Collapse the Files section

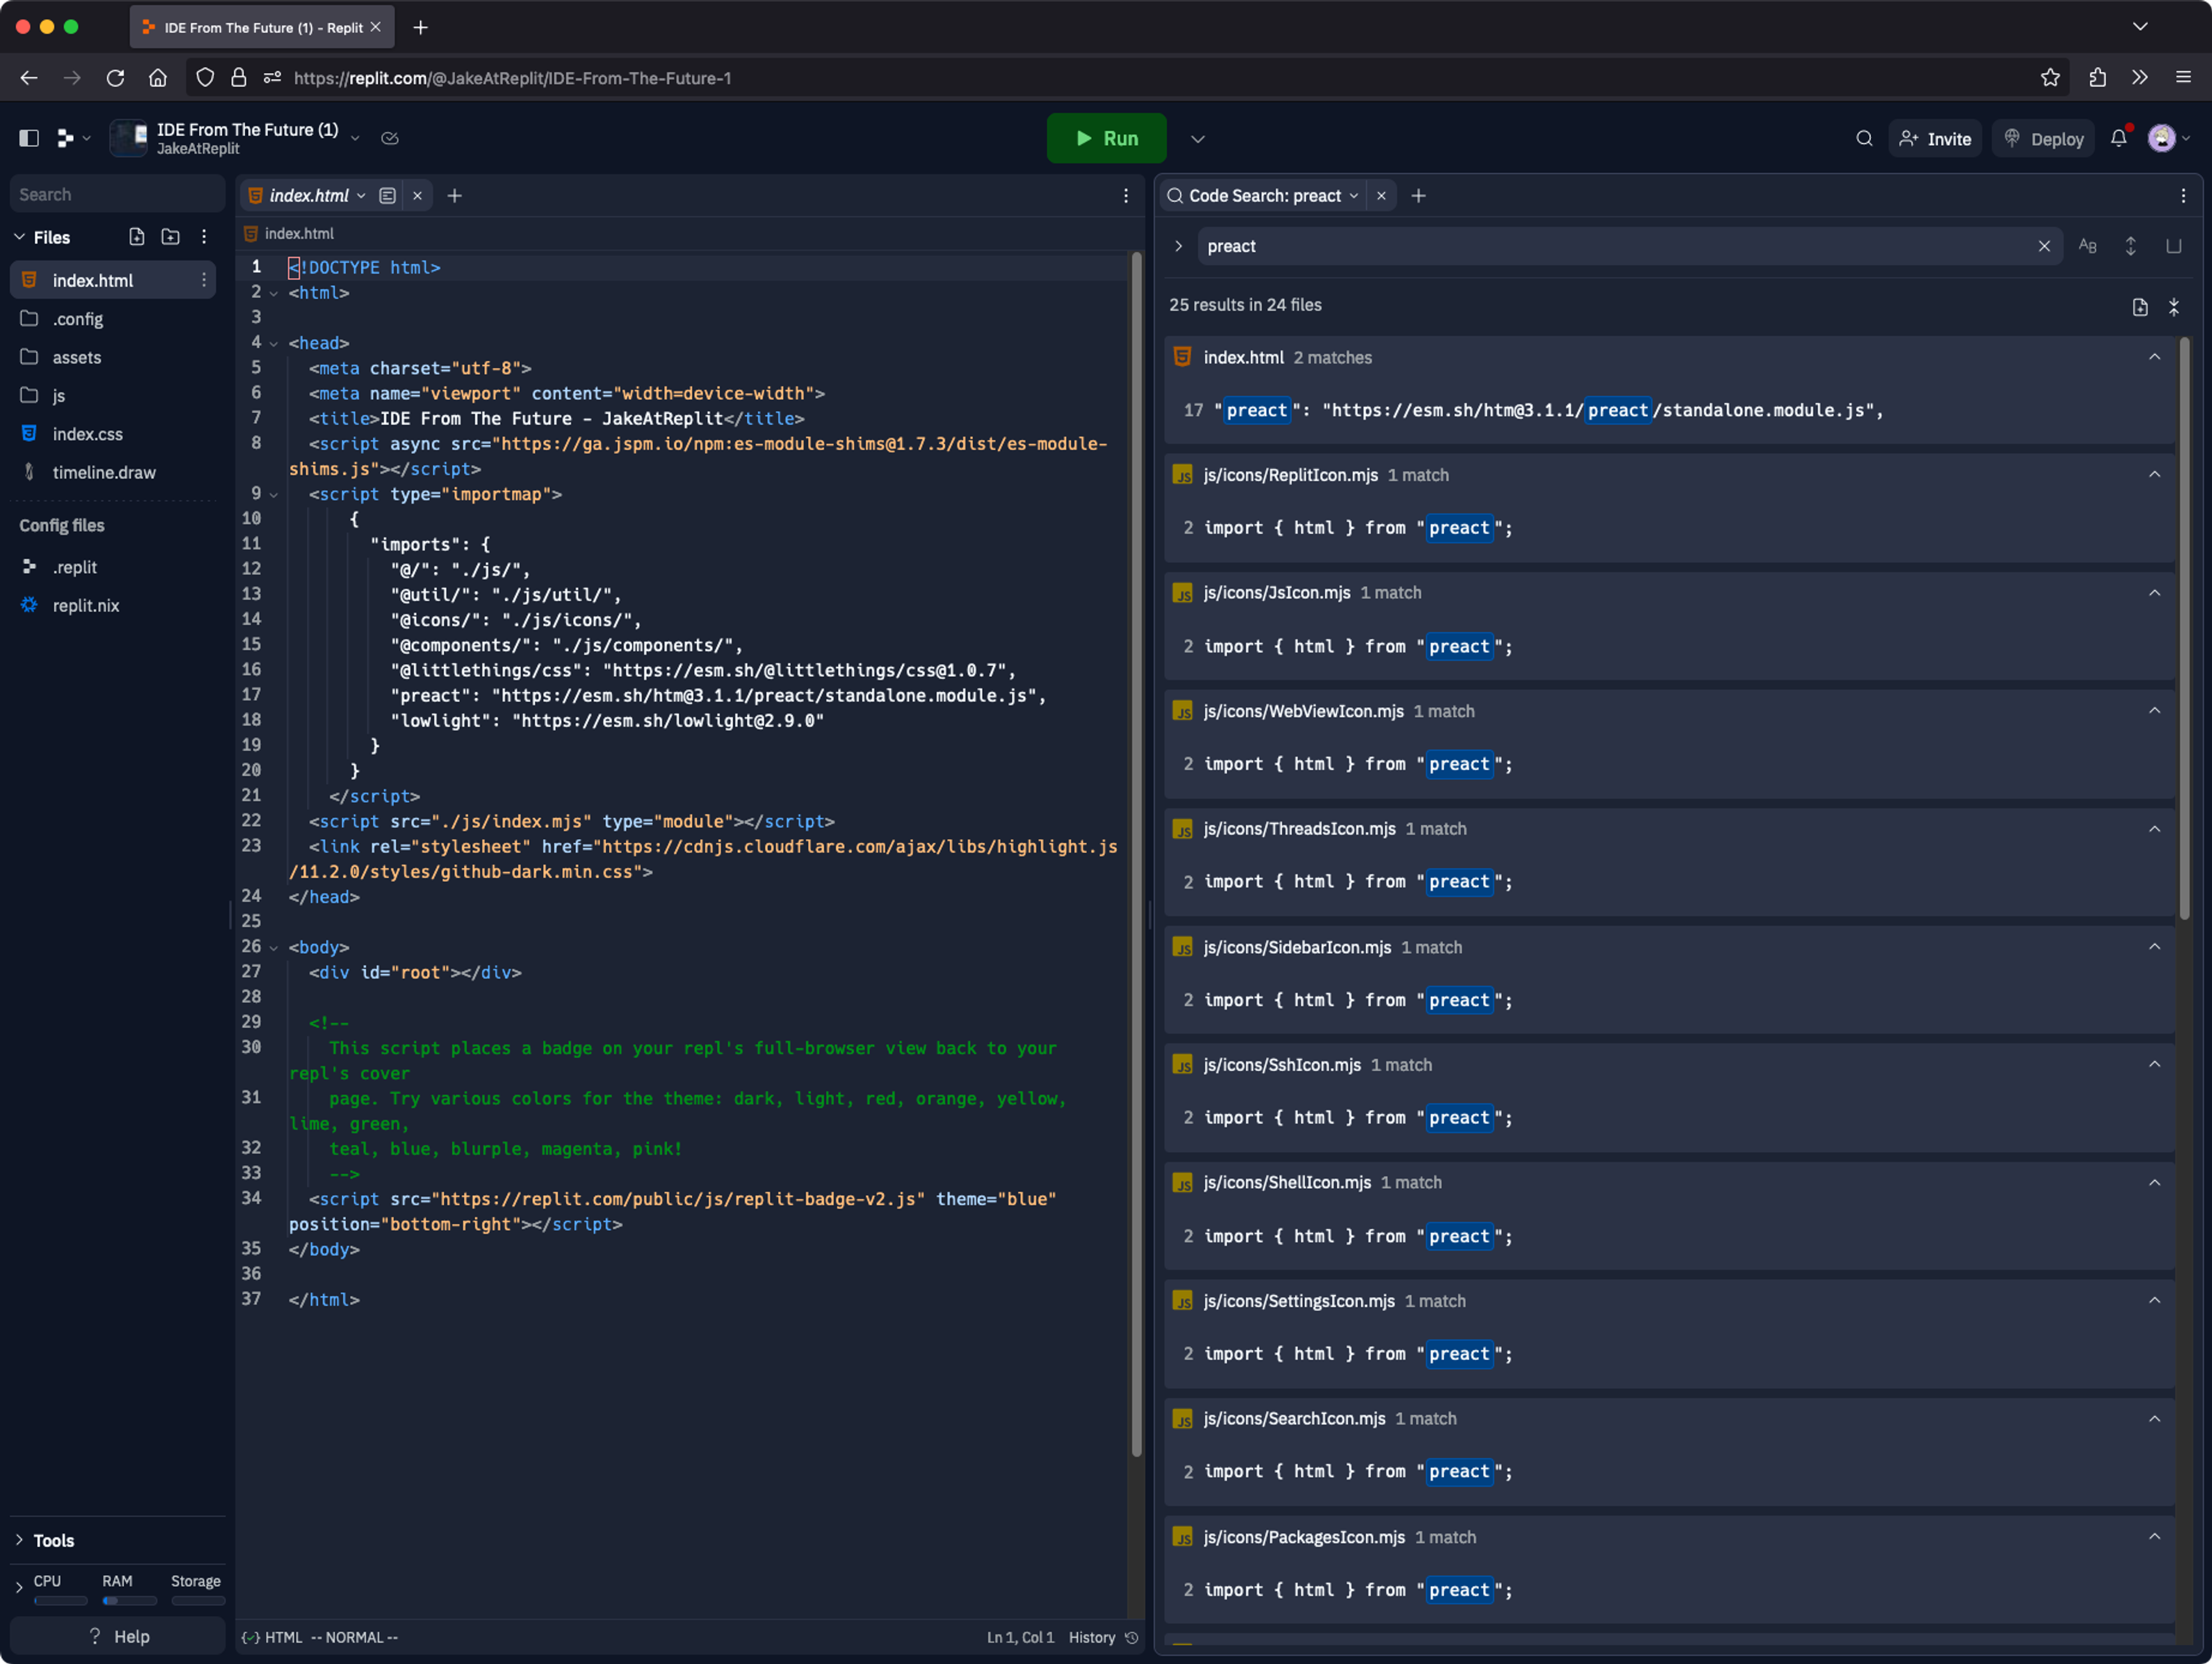19,237
